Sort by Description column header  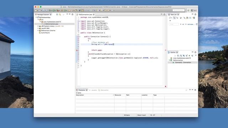click(x=95, y=95)
